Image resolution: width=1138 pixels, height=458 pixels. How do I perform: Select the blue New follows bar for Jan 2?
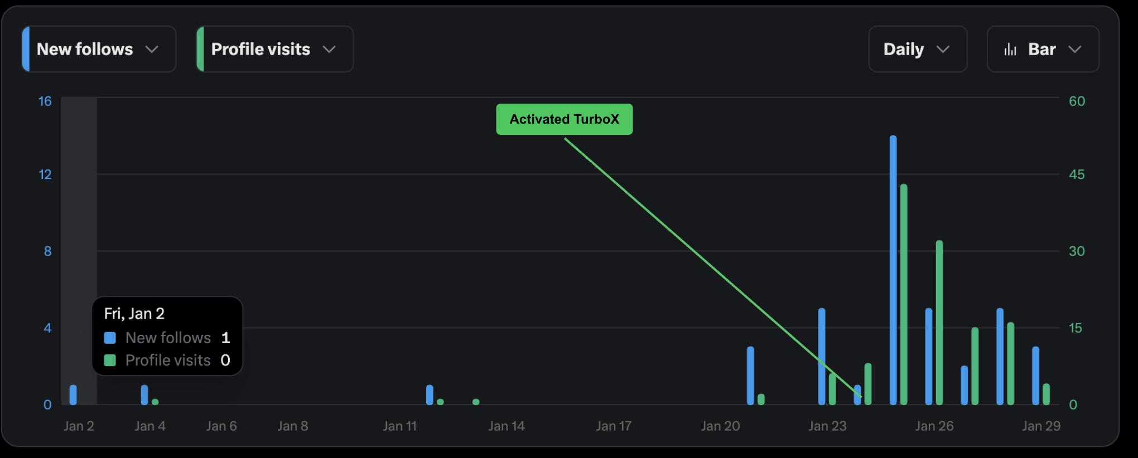coord(73,394)
